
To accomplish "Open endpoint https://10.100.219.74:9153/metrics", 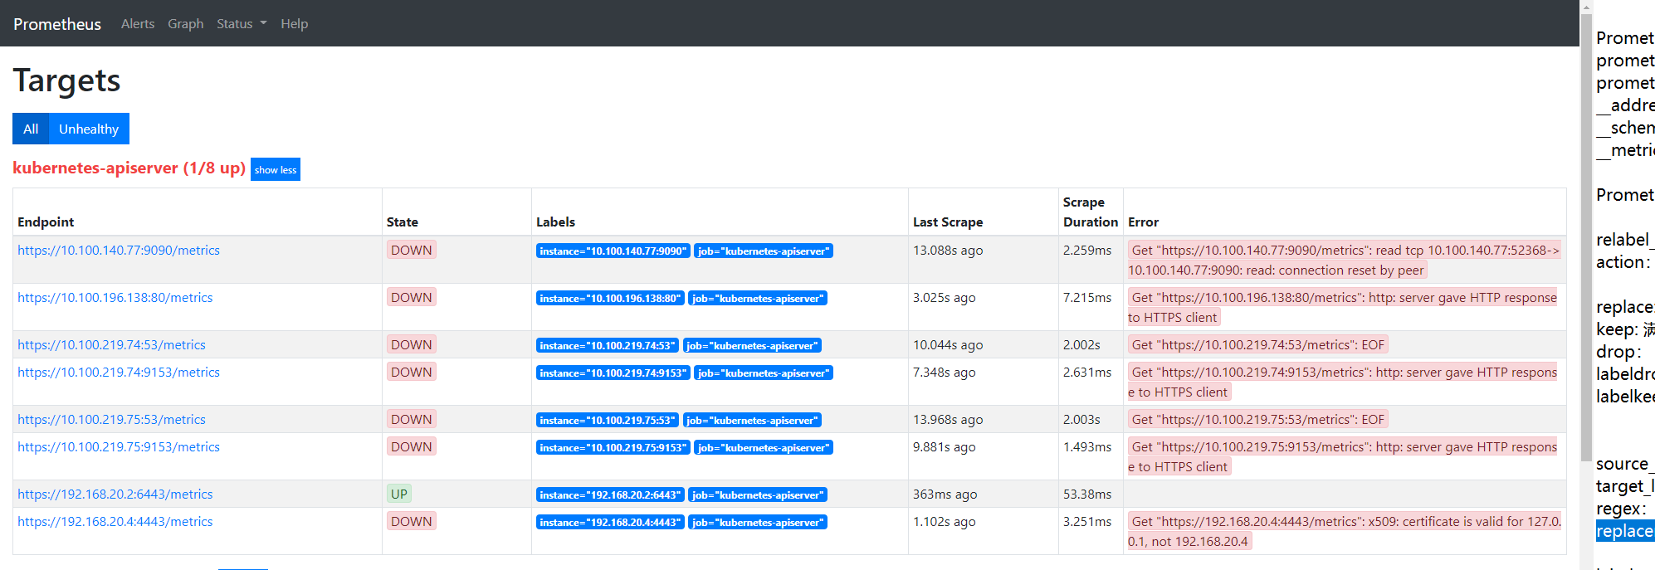I will (x=119, y=373).
